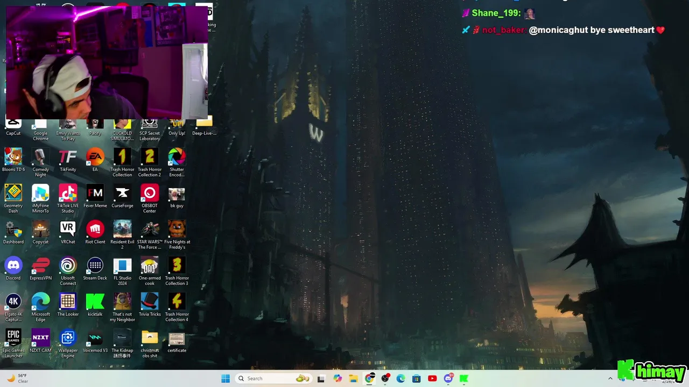
Task: Select the OBSBOT Center shortcut
Action: [150, 199]
